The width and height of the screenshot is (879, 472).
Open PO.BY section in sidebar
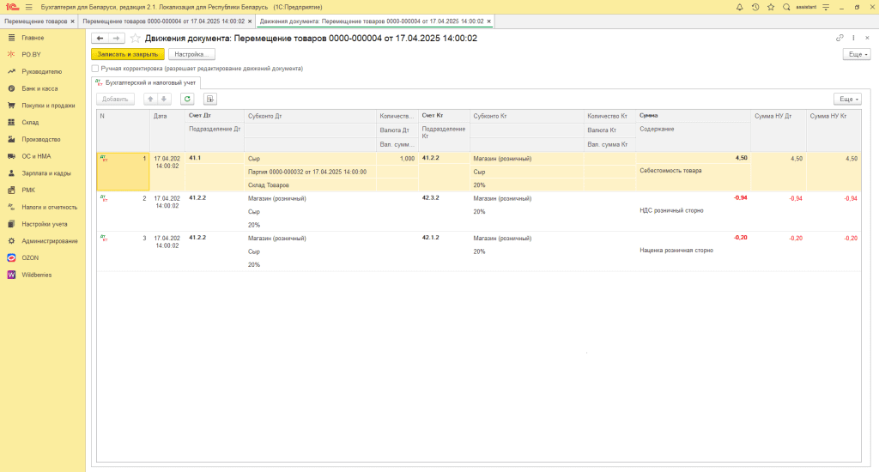coord(32,54)
